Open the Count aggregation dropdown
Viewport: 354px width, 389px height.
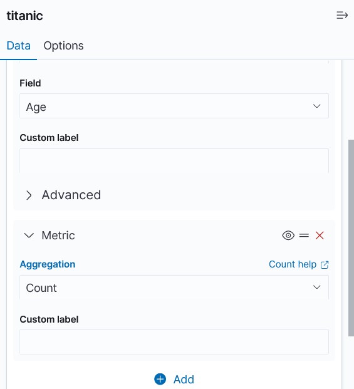pos(174,287)
